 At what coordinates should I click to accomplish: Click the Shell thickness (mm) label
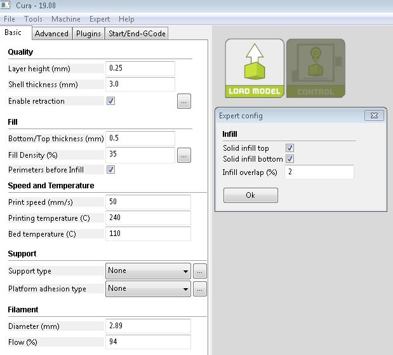43,85
